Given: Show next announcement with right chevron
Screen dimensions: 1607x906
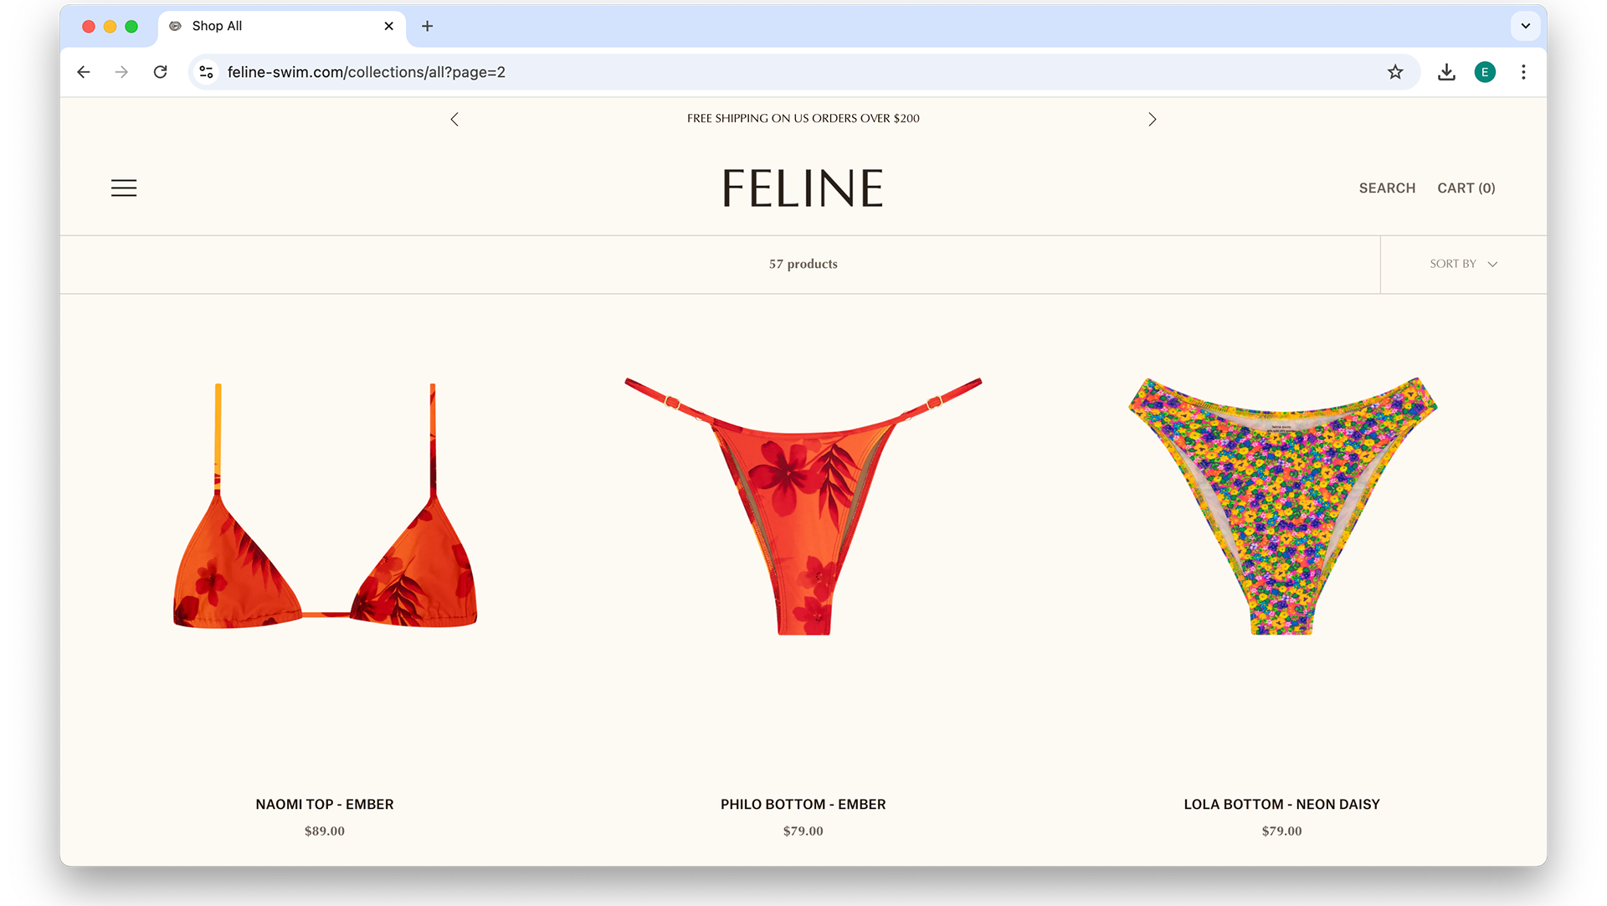Looking at the screenshot, I should click(1153, 119).
